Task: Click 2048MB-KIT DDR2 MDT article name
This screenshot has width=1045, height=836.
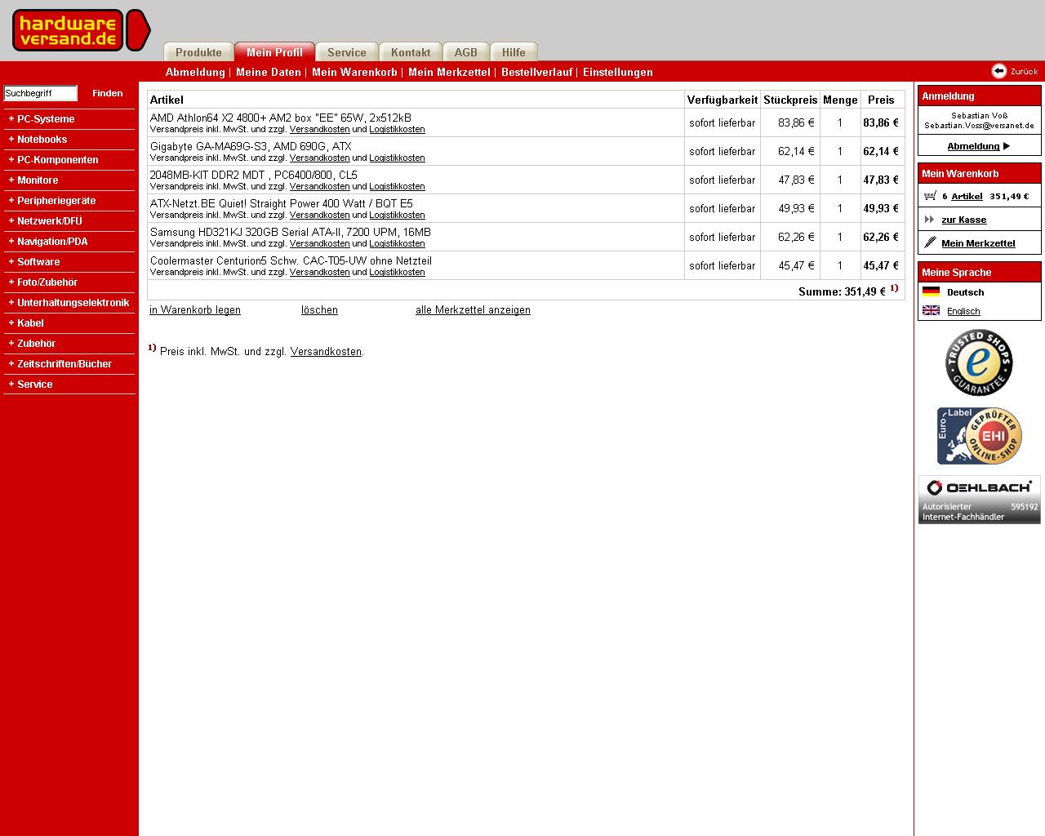Action: click(254, 175)
